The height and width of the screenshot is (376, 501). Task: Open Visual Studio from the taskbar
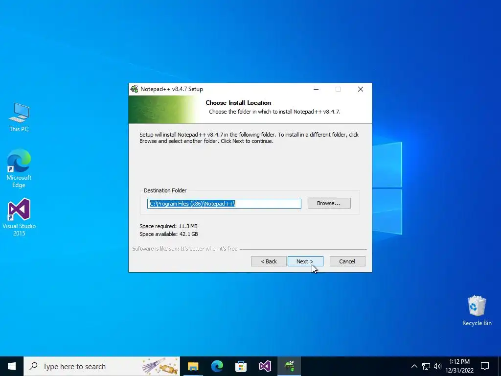[265, 366]
